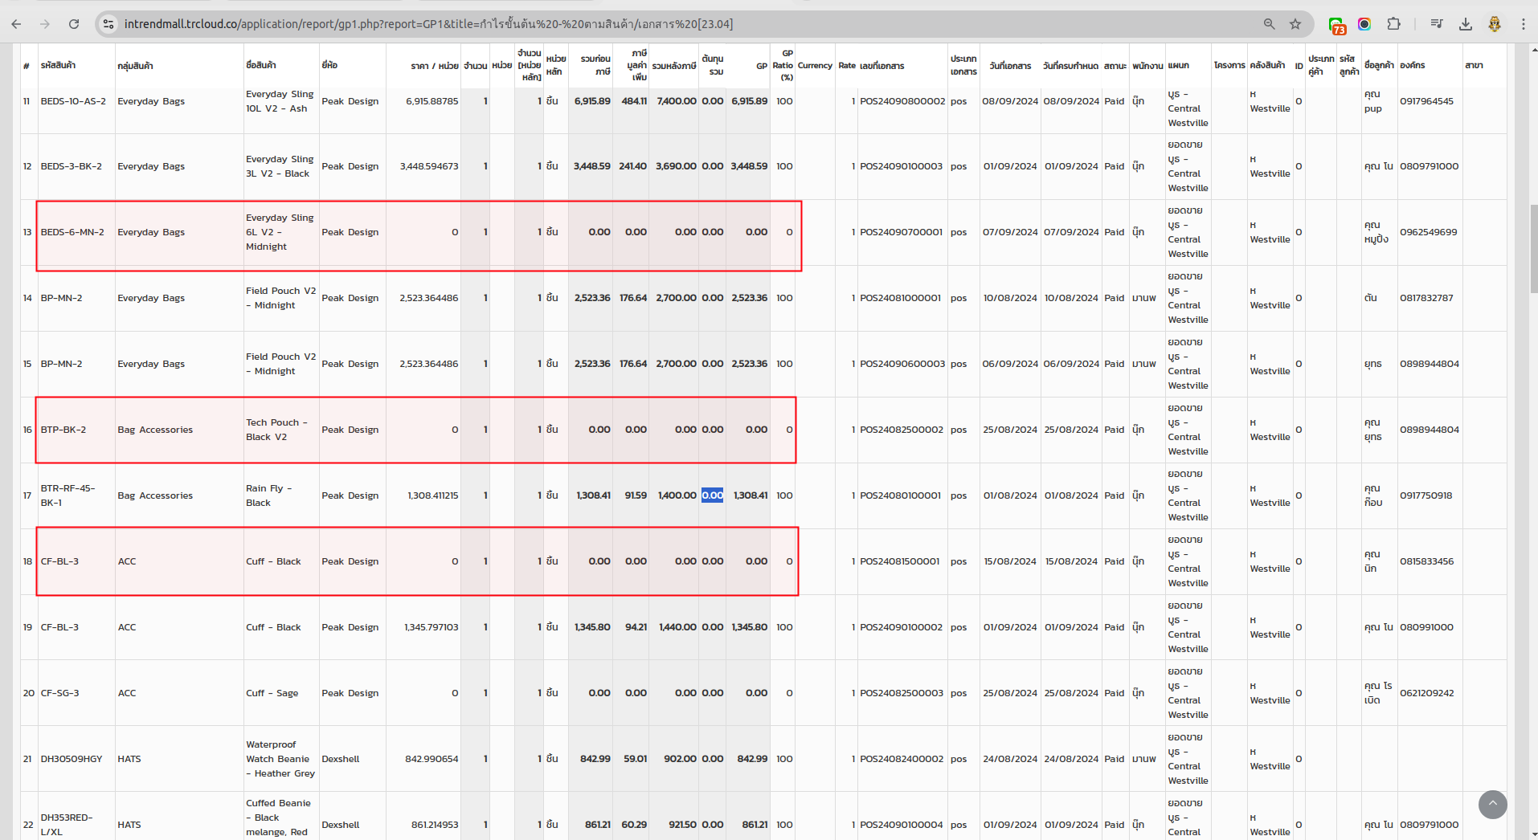Click document number POS24090100002
The width and height of the screenshot is (1538, 840).
click(x=902, y=627)
